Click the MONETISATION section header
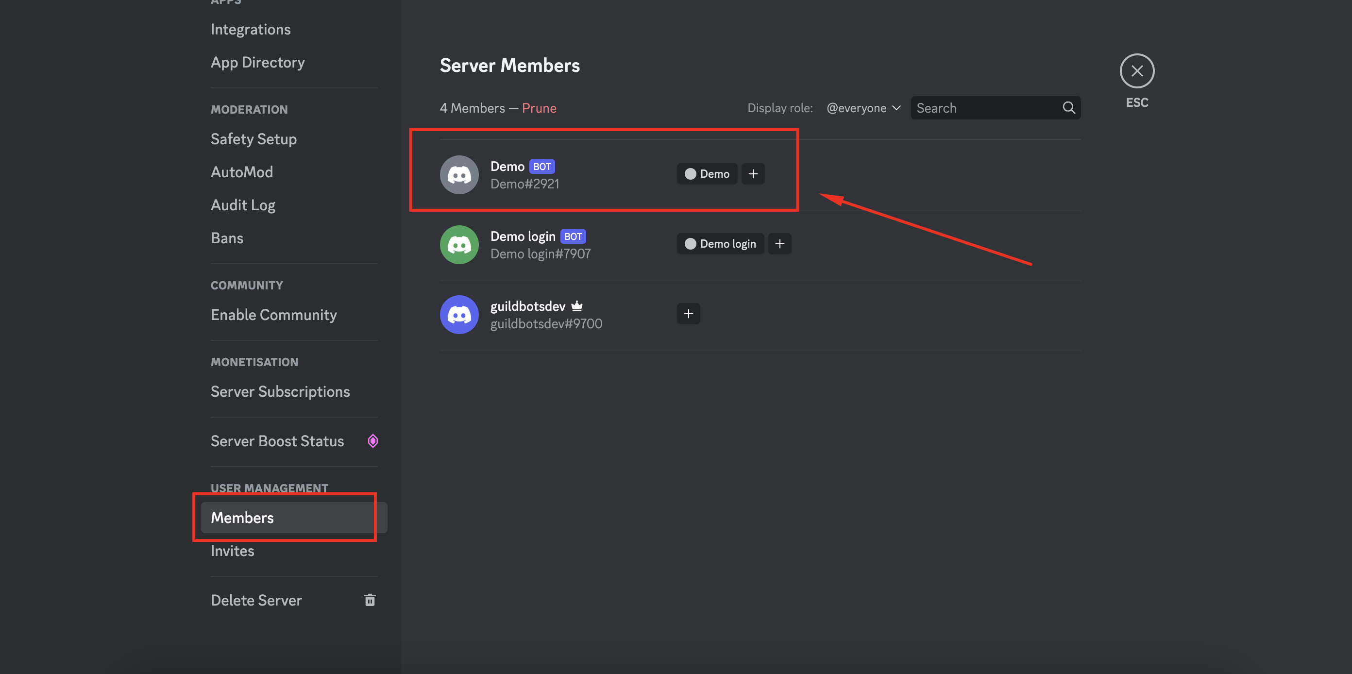1352x674 pixels. click(254, 362)
